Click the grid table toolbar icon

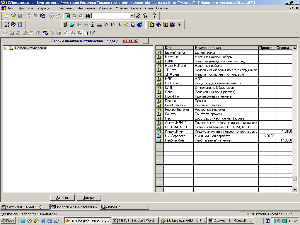[x=99, y=25]
